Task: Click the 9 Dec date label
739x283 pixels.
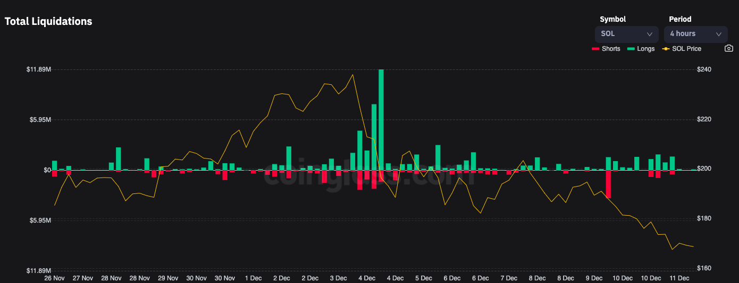Action: click(x=594, y=278)
